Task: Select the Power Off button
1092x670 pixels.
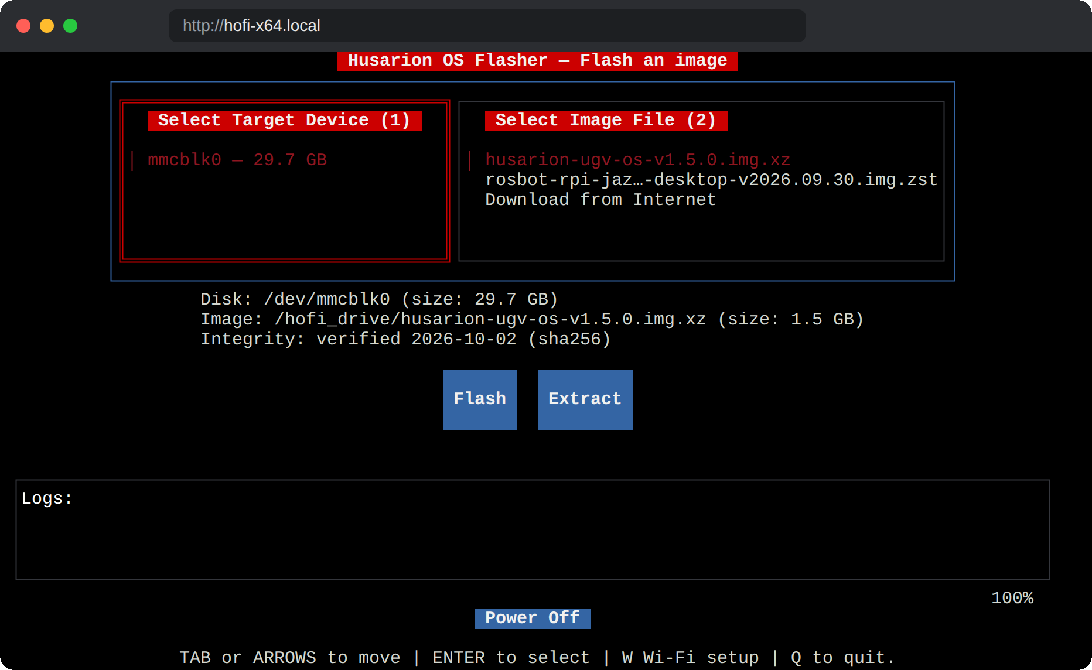Action: coord(532,618)
